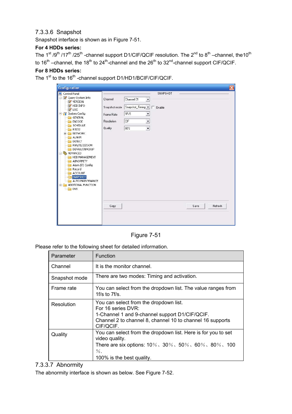
Task: Click the 'For 8 HDDs series:' heading
Action: coord(58,71)
